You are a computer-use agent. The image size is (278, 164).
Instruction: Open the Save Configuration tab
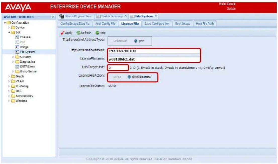157,24
